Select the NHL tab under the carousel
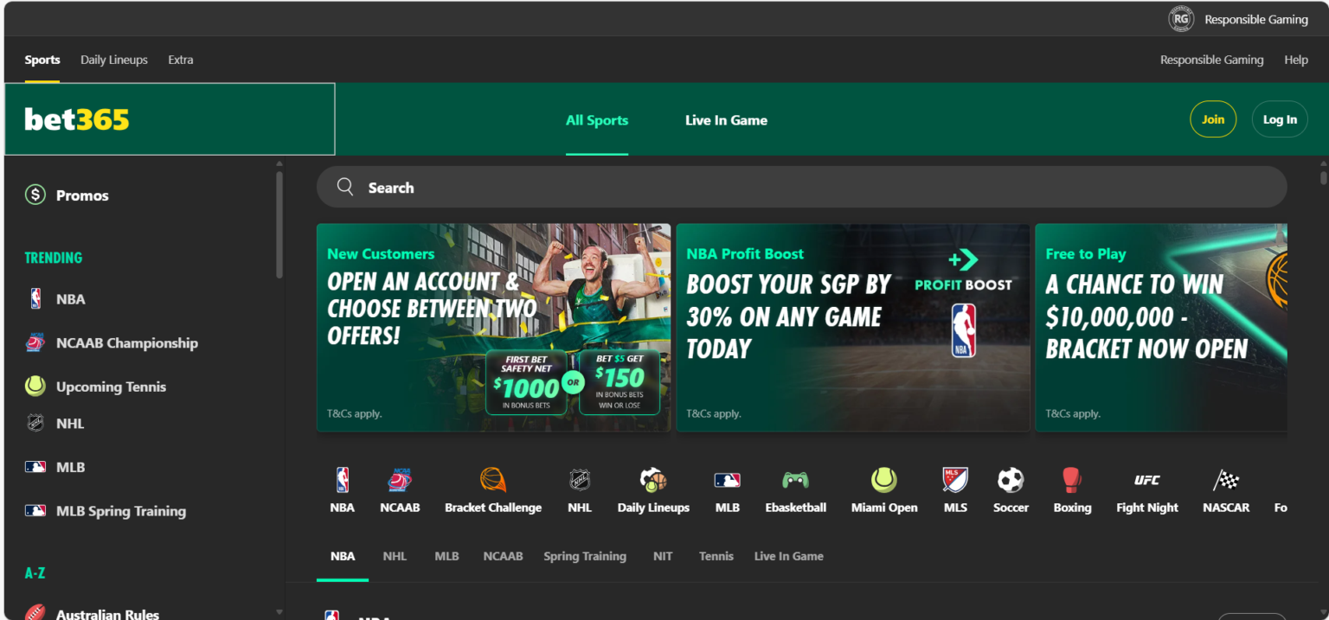Screen dimensions: 1329x620 [x=395, y=556]
